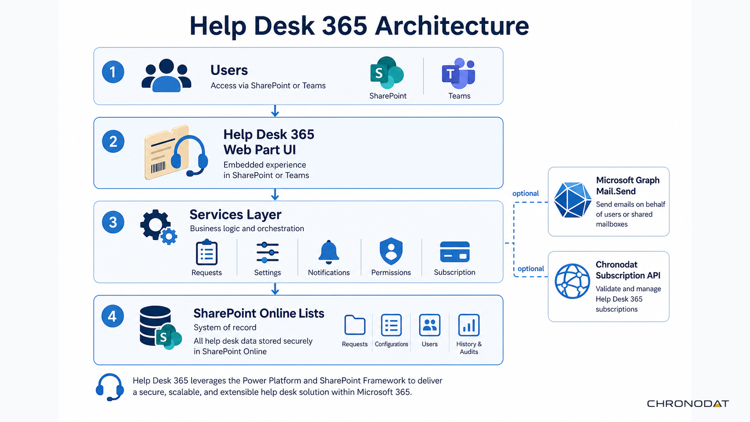Image resolution: width=750 pixels, height=422 pixels.
Task: Click the 'Users' heading
Action: coord(229,70)
